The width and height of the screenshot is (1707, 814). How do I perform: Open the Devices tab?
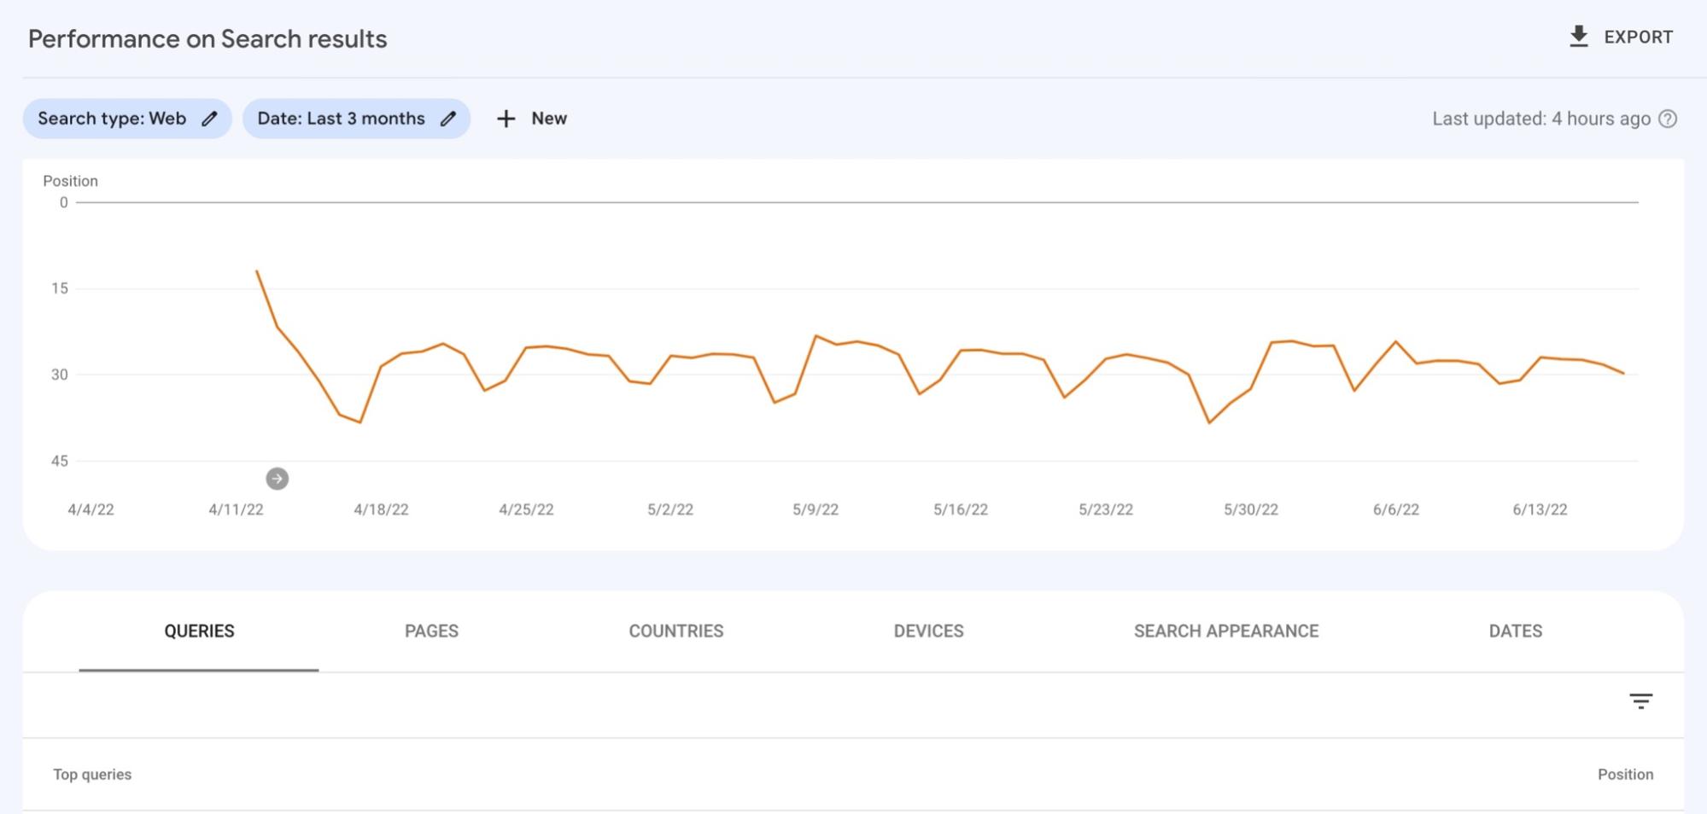[x=928, y=631]
